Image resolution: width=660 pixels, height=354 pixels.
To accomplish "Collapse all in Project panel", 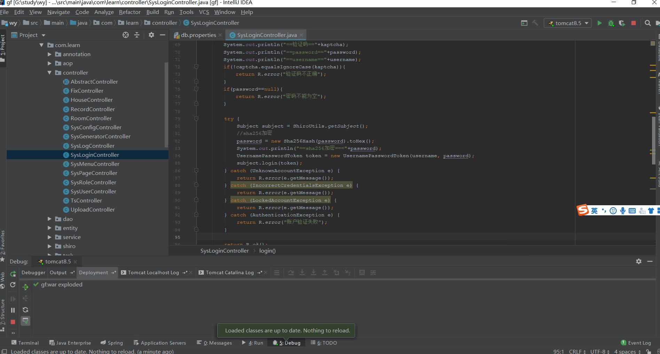I will (137, 35).
